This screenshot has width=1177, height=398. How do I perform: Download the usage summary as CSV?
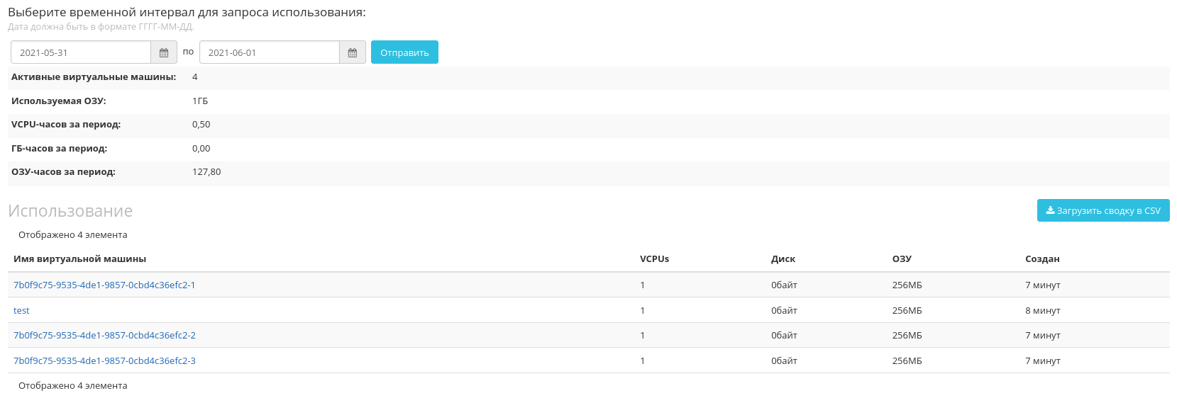pos(1103,210)
